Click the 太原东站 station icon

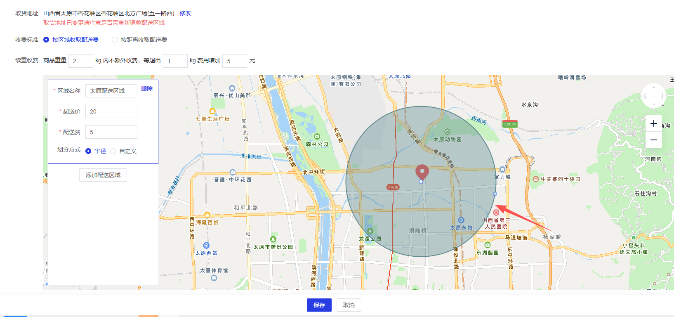click(x=461, y=220)
